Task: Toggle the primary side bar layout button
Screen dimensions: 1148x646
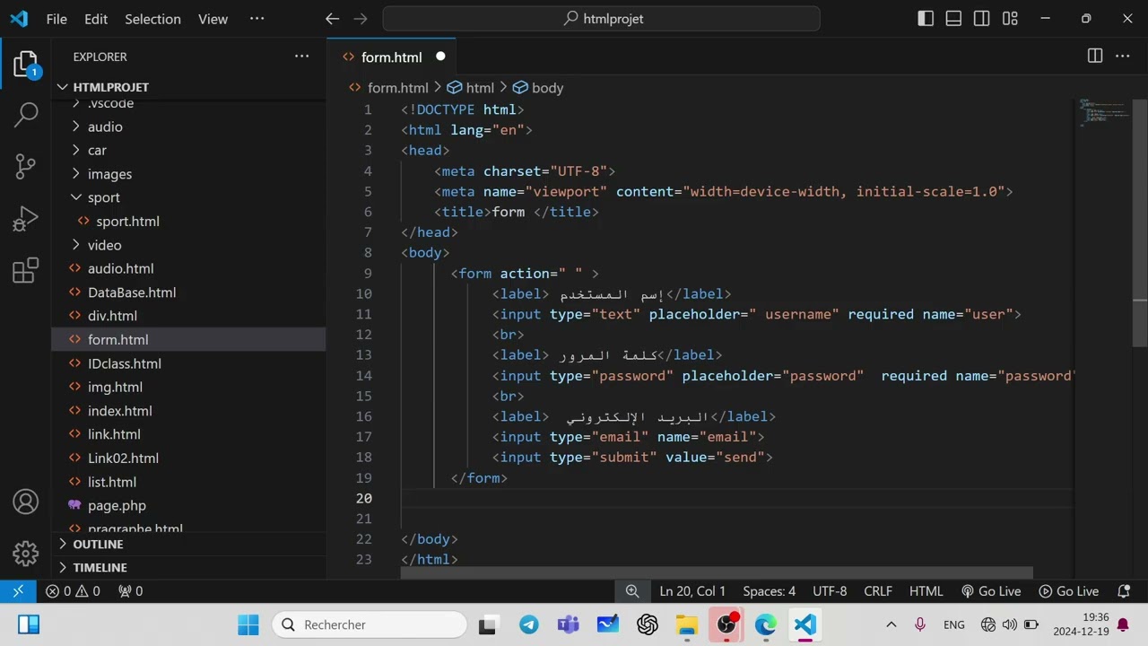Action: click(926, 19)
